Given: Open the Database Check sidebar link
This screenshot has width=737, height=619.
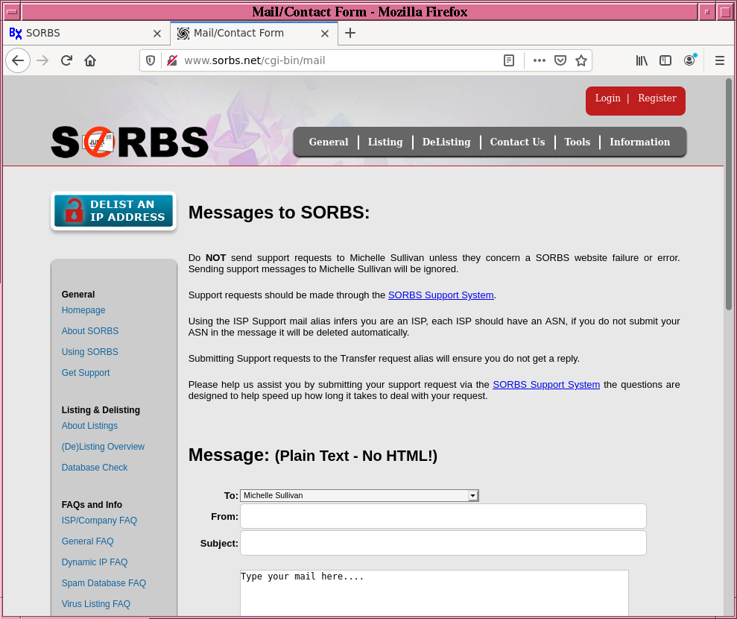Looking at the screenshot, I should (95, 468).
